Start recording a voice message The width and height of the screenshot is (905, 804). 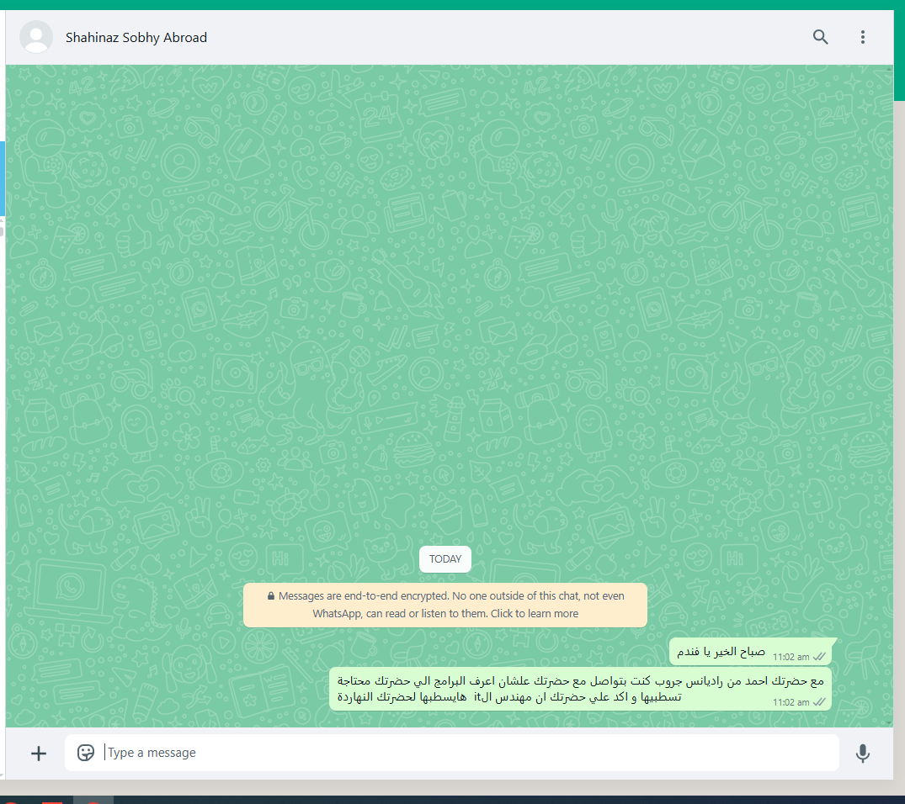(862, 754)
